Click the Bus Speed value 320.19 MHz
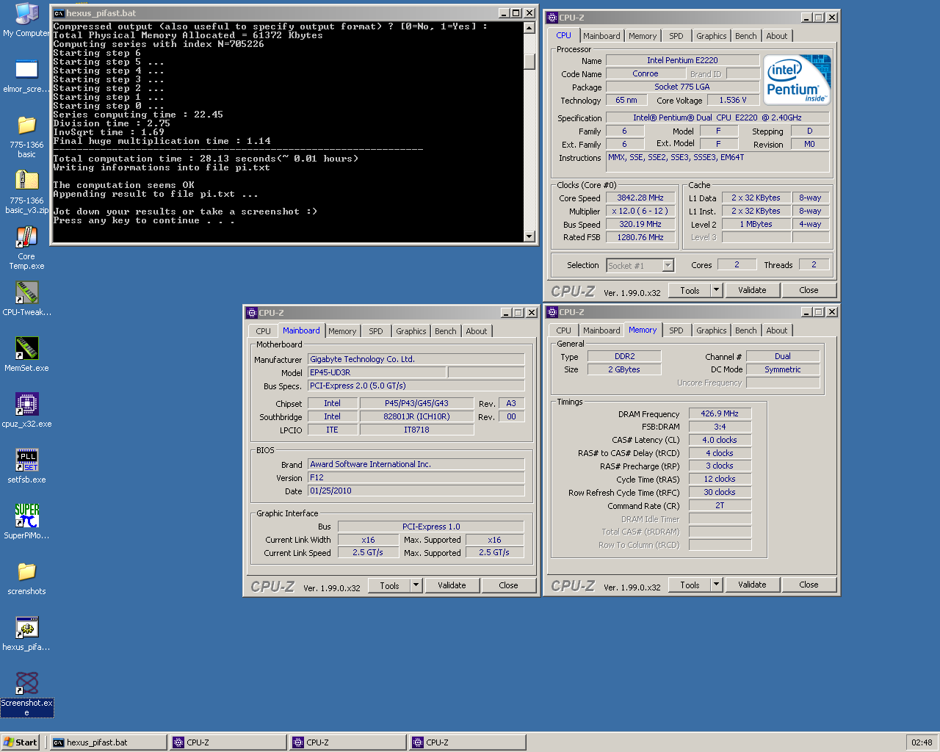This screenshot has height=752, width=940. click(640, 225)
